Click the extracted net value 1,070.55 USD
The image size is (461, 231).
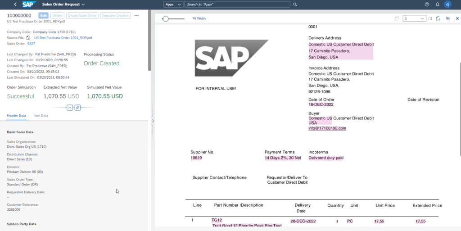point(62,96)
